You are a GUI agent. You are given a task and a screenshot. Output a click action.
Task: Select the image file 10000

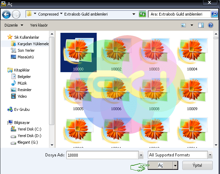78,52
